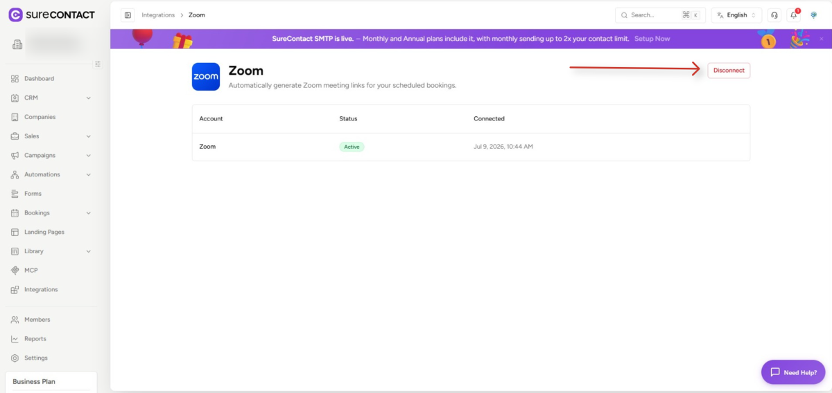Image resolution: width=832 pixels, height=393 pixels.
Task: Open the notifications bell
Action: pos(794,15)
